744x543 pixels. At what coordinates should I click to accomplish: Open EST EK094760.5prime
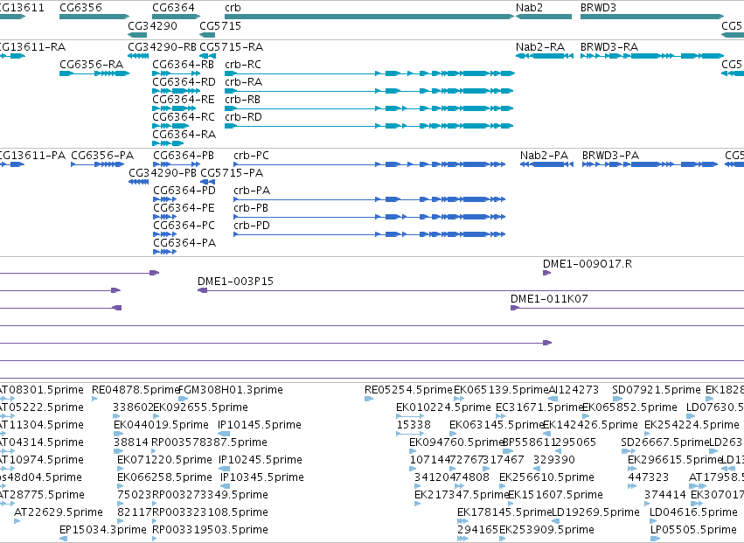(456, 442)
